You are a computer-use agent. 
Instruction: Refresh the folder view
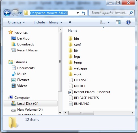pos(84,13)
